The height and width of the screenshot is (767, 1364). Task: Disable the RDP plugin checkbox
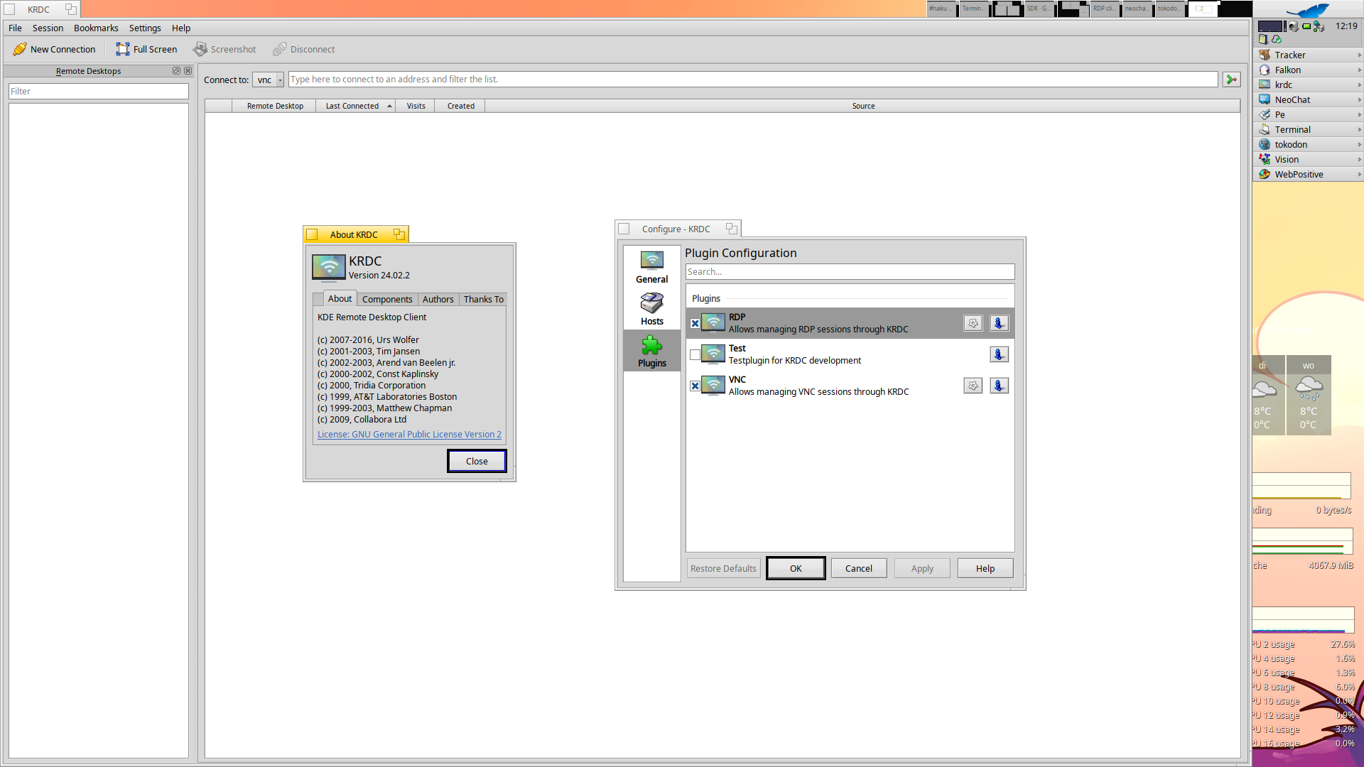695,323
